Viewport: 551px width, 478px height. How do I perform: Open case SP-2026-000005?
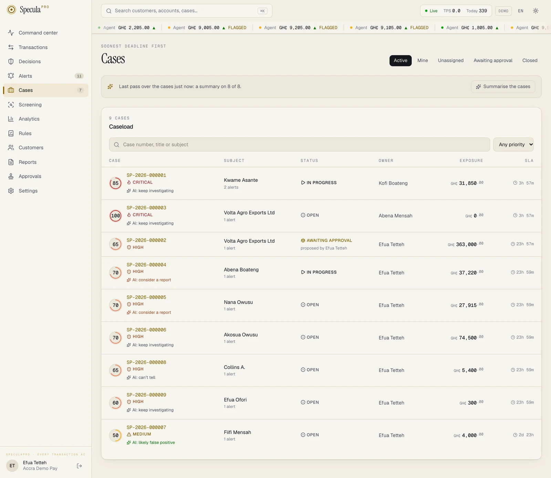pos(146,297)
